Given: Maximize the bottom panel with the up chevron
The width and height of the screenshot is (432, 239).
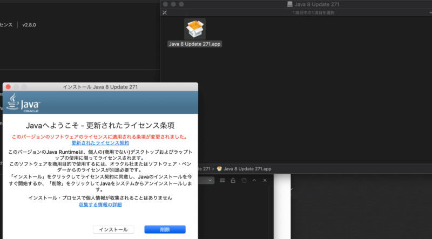Looking at the screenshot, I should 254,180.
